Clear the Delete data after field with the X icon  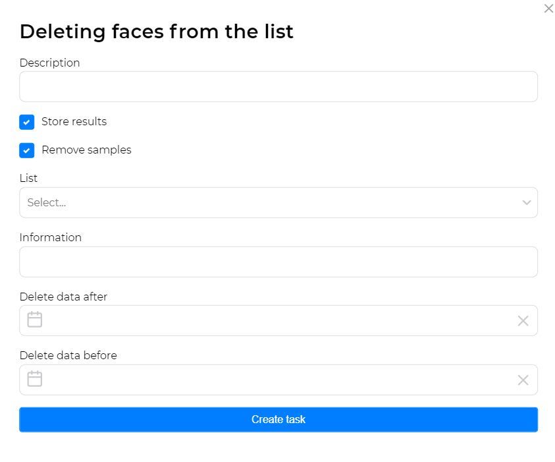point(523,320)
